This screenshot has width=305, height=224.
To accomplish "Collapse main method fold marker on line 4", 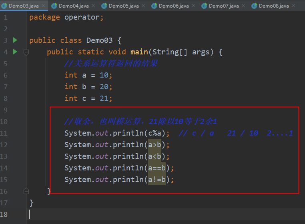I will pos(26,52).
